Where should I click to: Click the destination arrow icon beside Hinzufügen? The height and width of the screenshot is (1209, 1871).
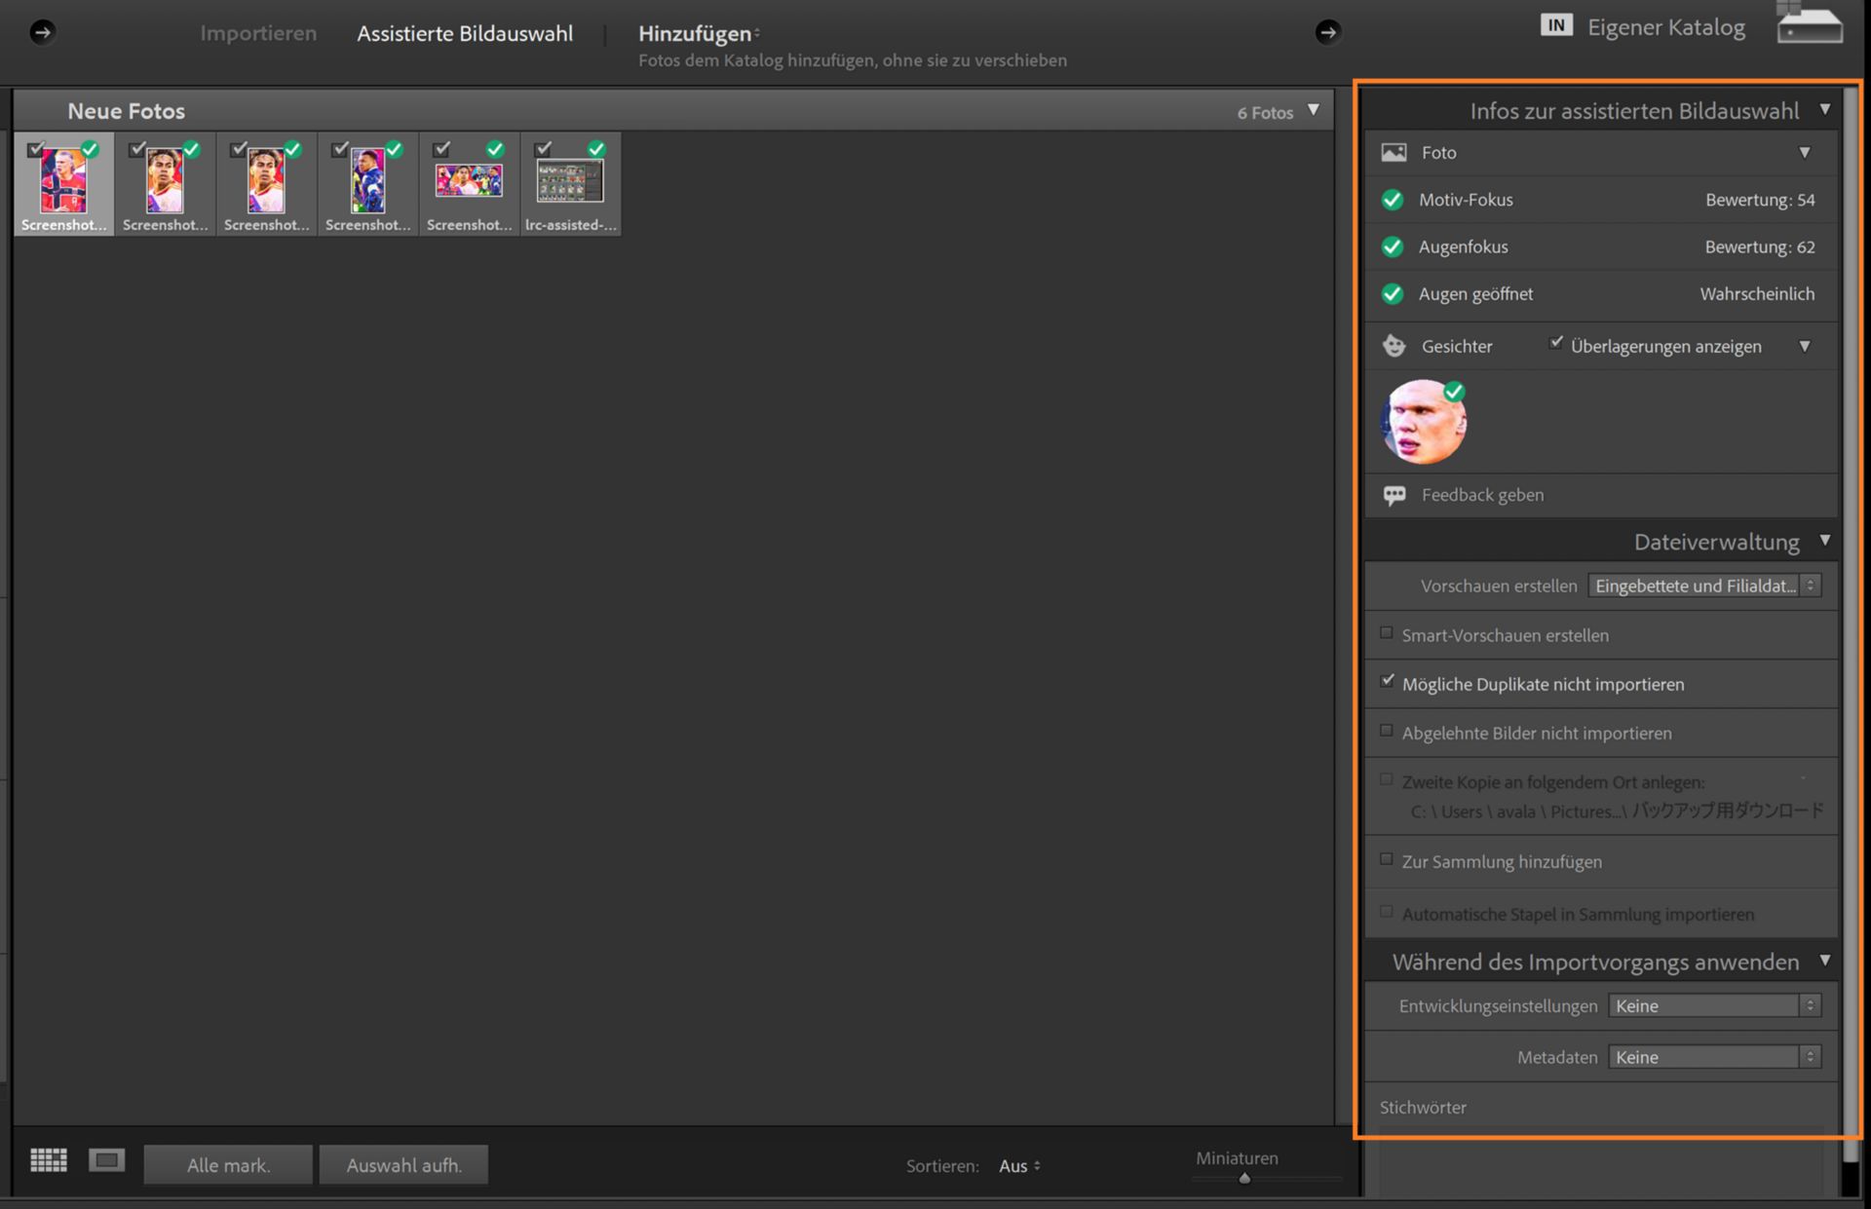click(x=1327, y=32)
